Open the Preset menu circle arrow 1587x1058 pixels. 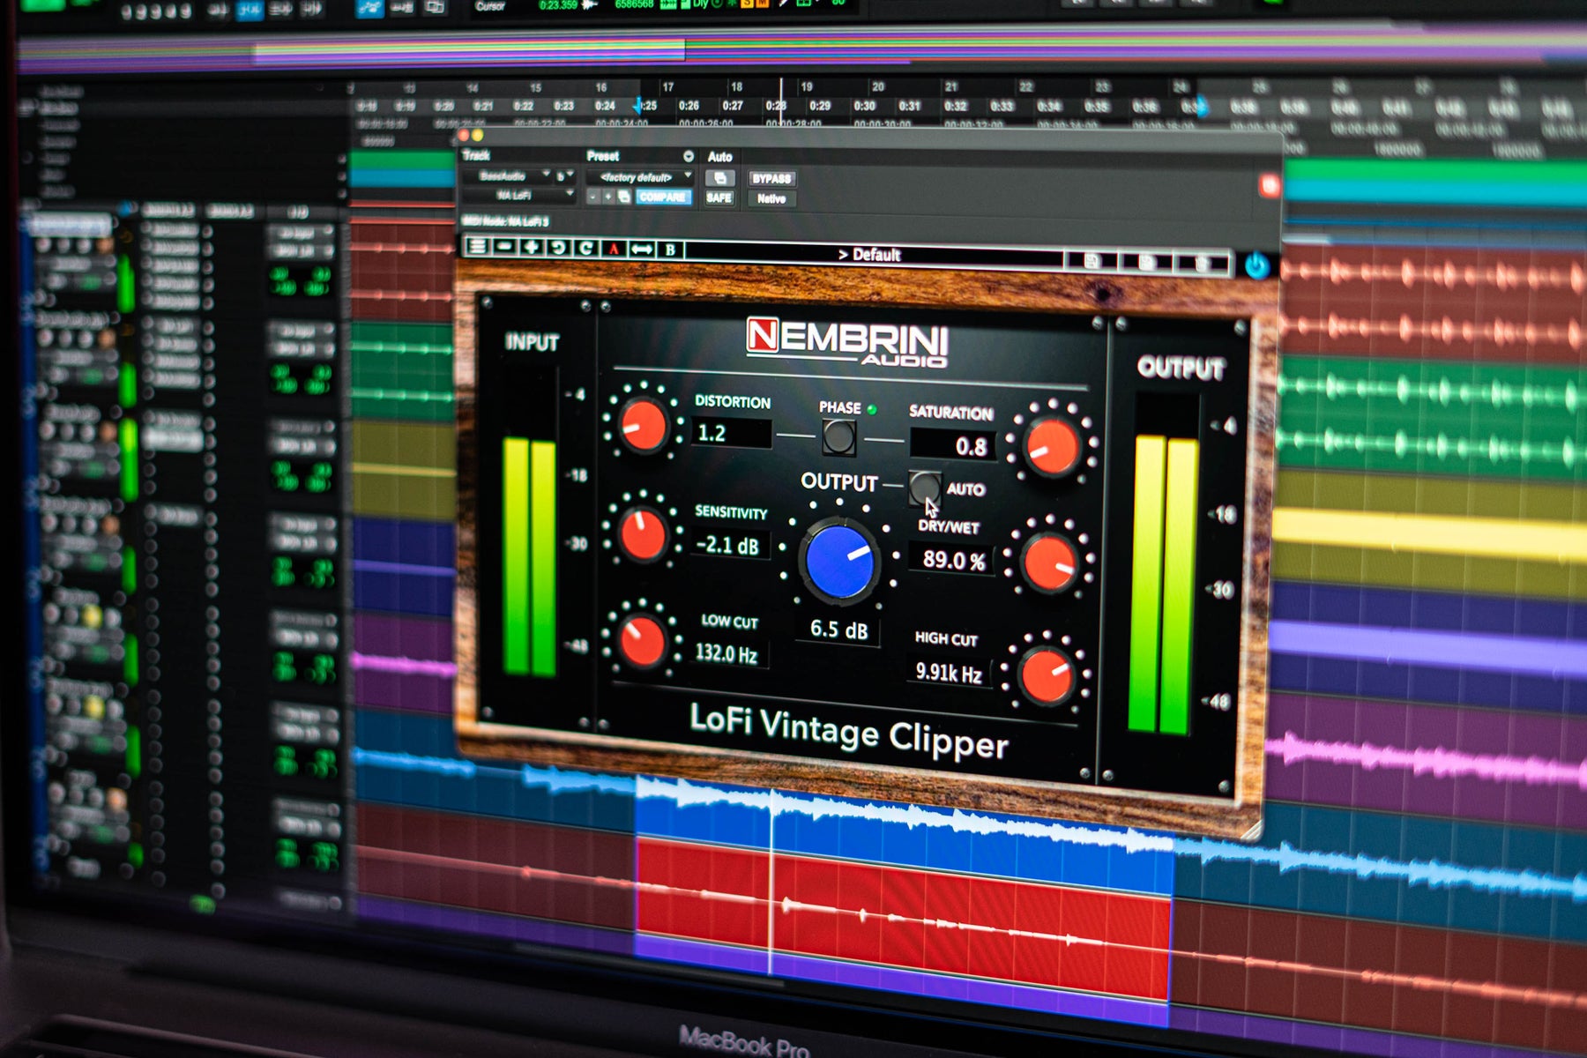click(689, 156)
